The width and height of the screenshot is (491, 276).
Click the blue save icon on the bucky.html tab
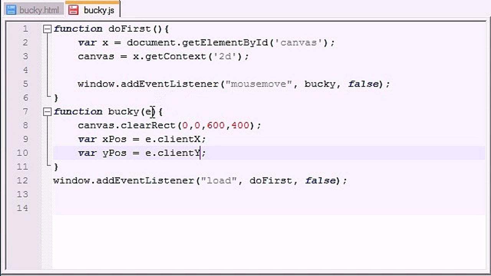11,10
